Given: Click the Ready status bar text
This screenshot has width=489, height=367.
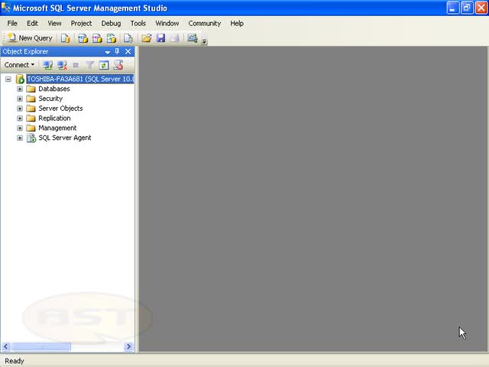Looking at the screenshot, I should point(15,361).
